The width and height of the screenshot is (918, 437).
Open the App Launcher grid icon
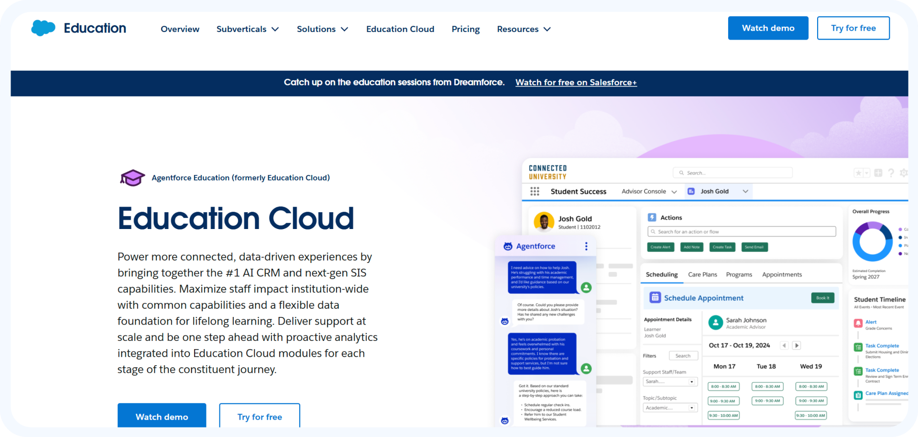tap(535, 191)
